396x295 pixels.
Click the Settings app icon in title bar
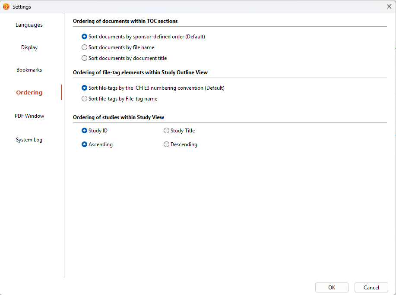pos(6,6)
